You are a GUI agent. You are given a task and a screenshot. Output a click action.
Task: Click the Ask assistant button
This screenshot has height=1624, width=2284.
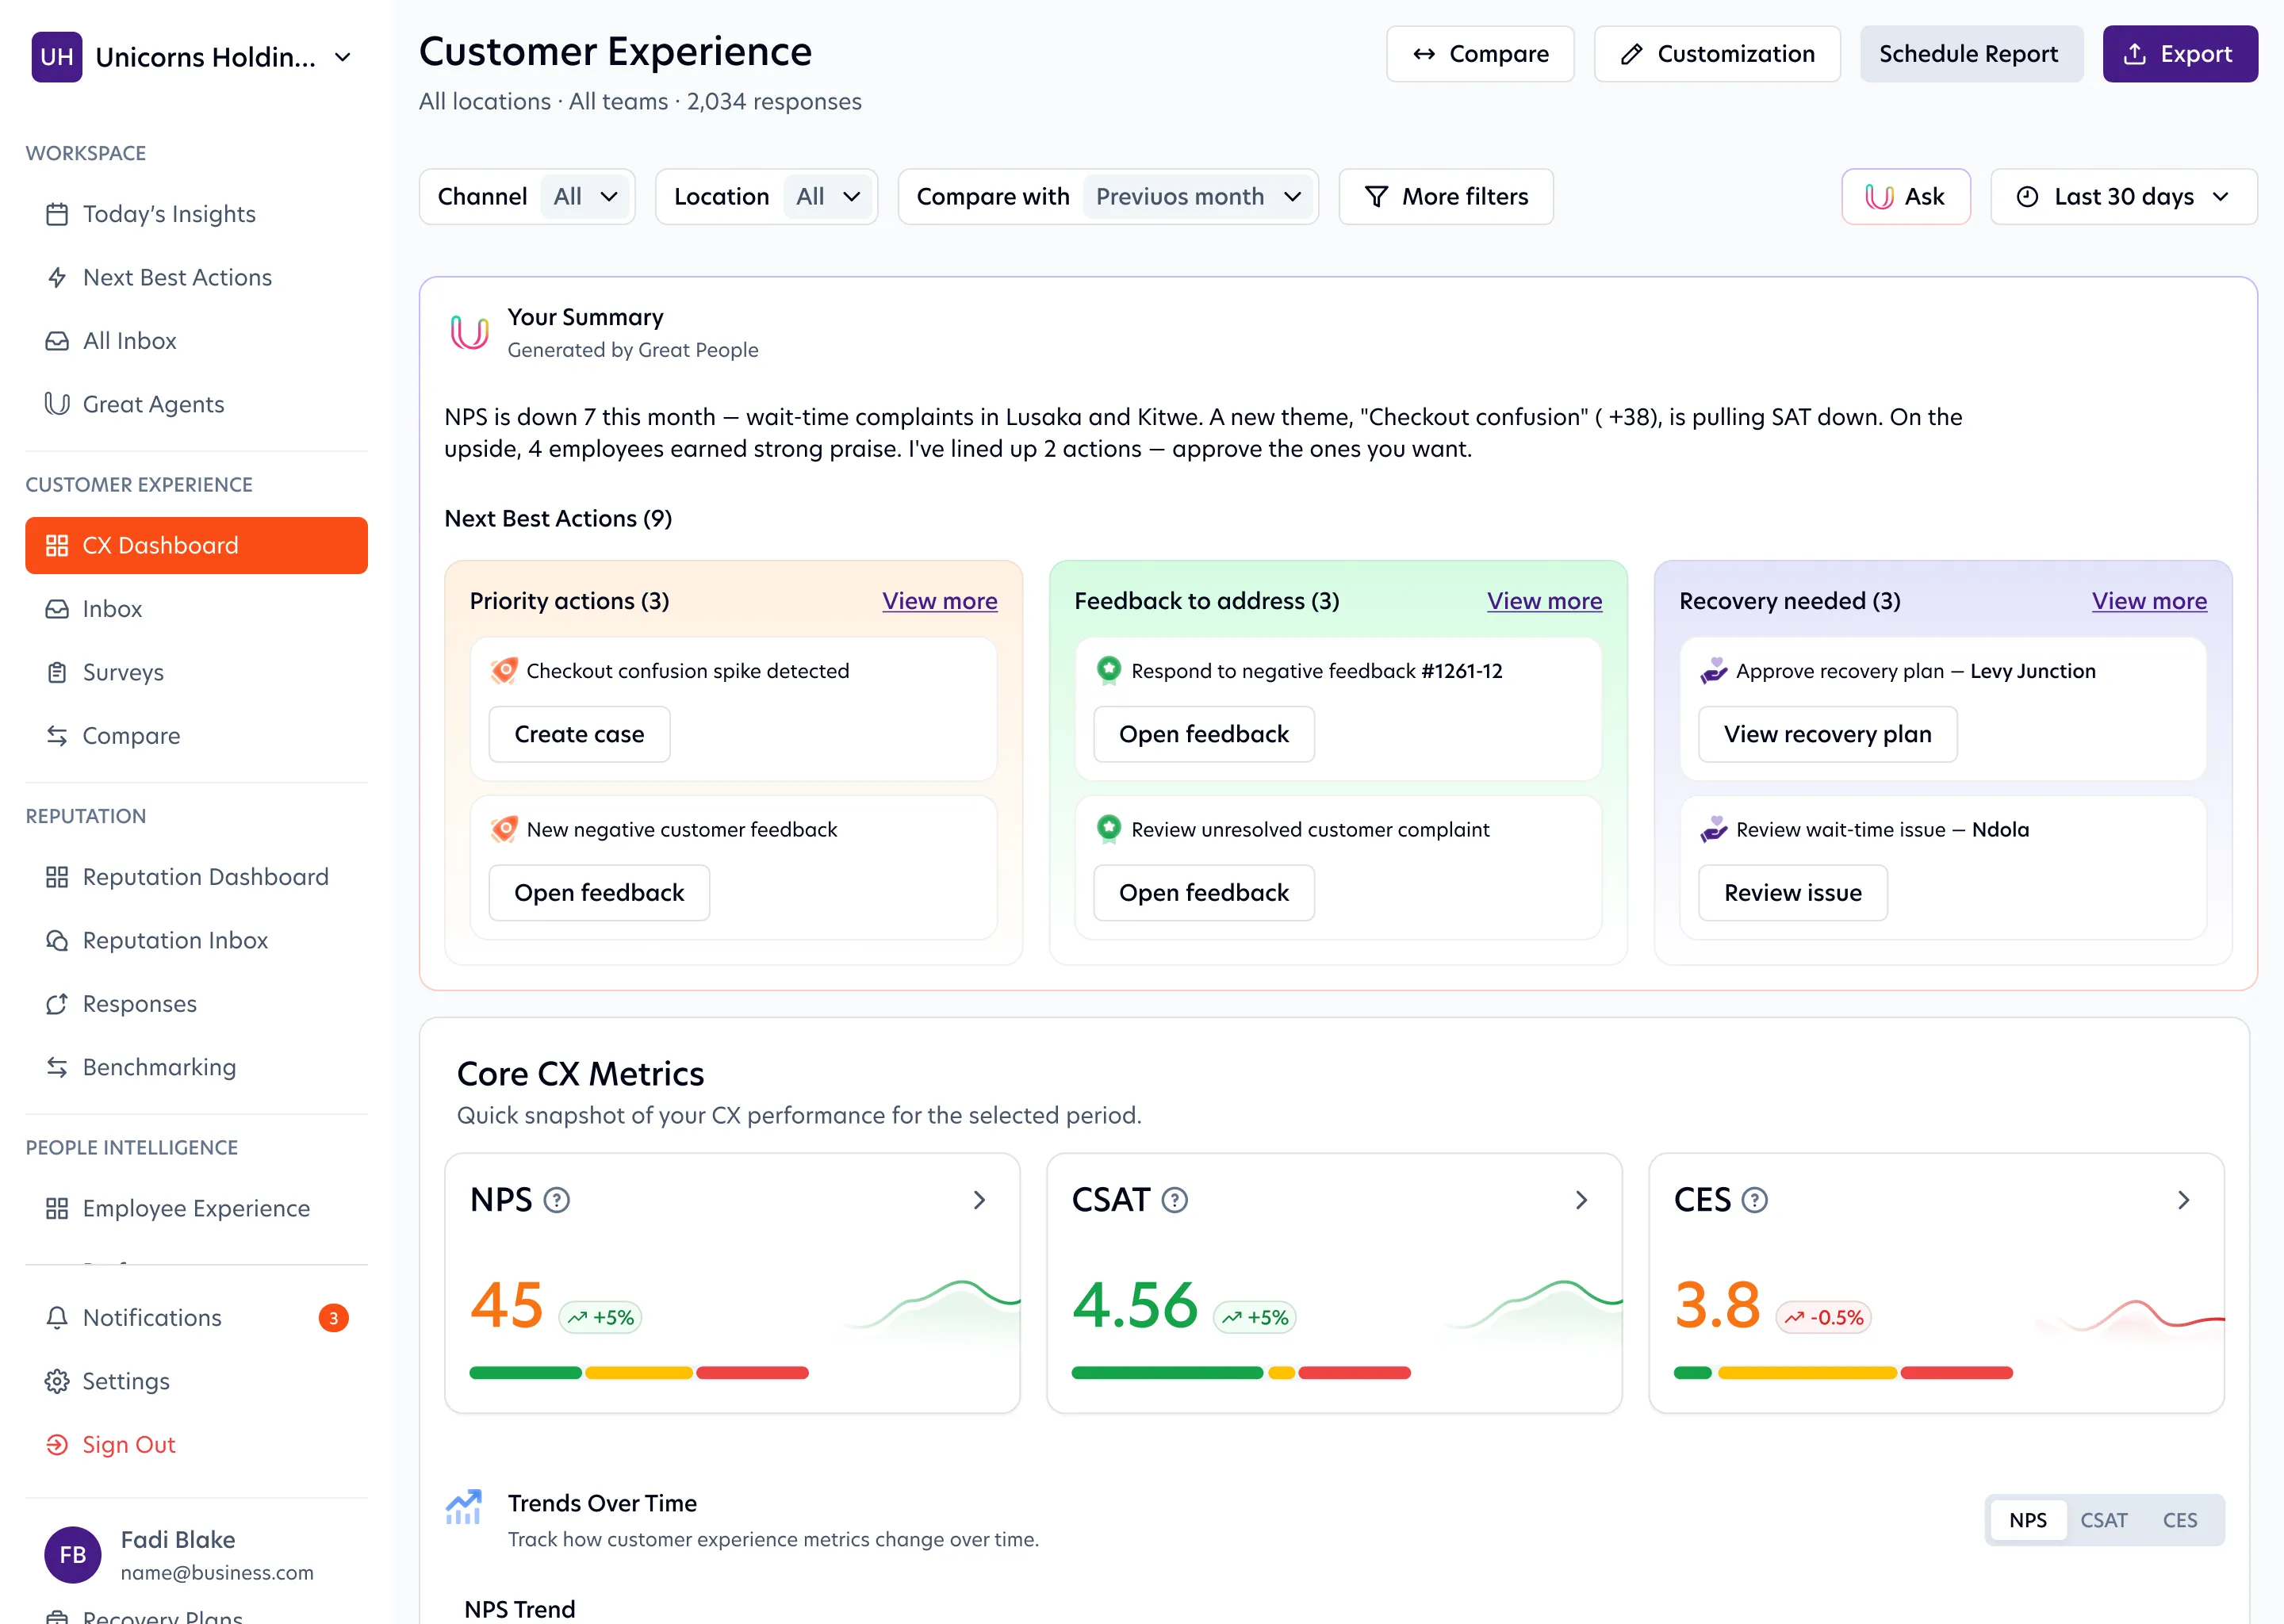click(x=1905, y=197)
